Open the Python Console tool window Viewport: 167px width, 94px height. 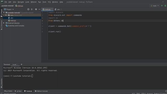click(x=41, y=91)
